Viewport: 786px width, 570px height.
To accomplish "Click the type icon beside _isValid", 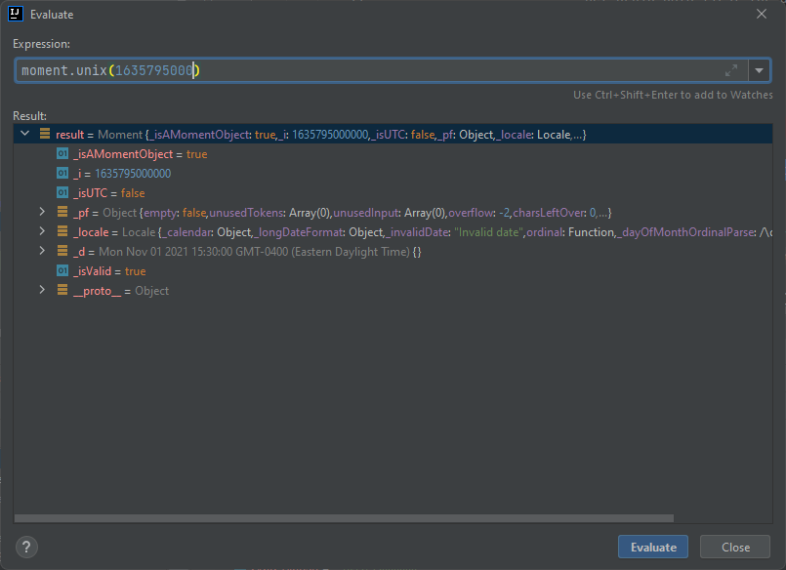I will coord(62,270).
